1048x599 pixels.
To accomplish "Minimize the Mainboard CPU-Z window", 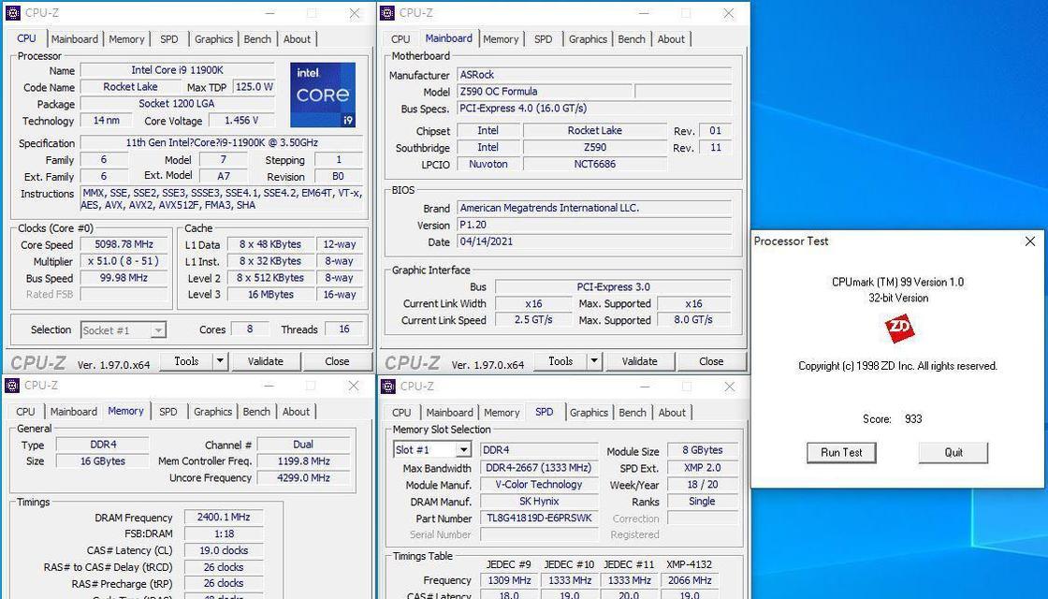I will [645, 13].
